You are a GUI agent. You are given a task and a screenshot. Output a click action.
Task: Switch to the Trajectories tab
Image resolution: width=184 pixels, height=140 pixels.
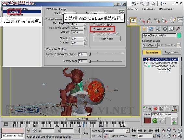point(171,52)
